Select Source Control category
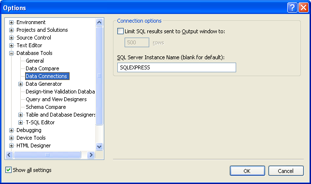The image size is (311, 184). click(x=34, y=38)
